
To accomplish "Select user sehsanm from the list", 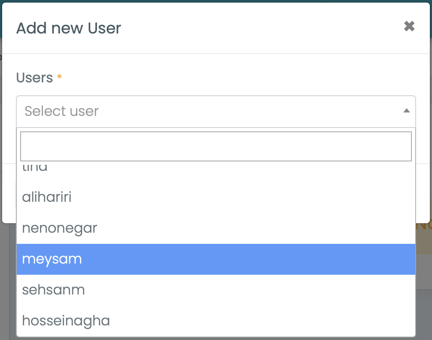I will (53, 290).
